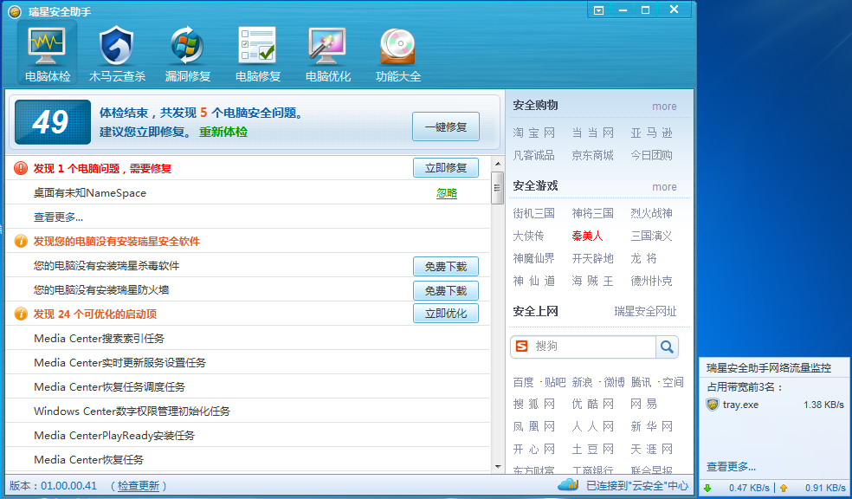Click 免费下载 for 瑞星杀毒软件
852x499 pixels.
[x=446, y=266]
